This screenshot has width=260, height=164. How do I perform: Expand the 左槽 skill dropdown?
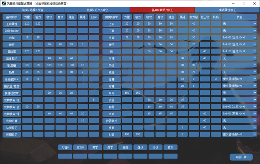pos(255,79)
